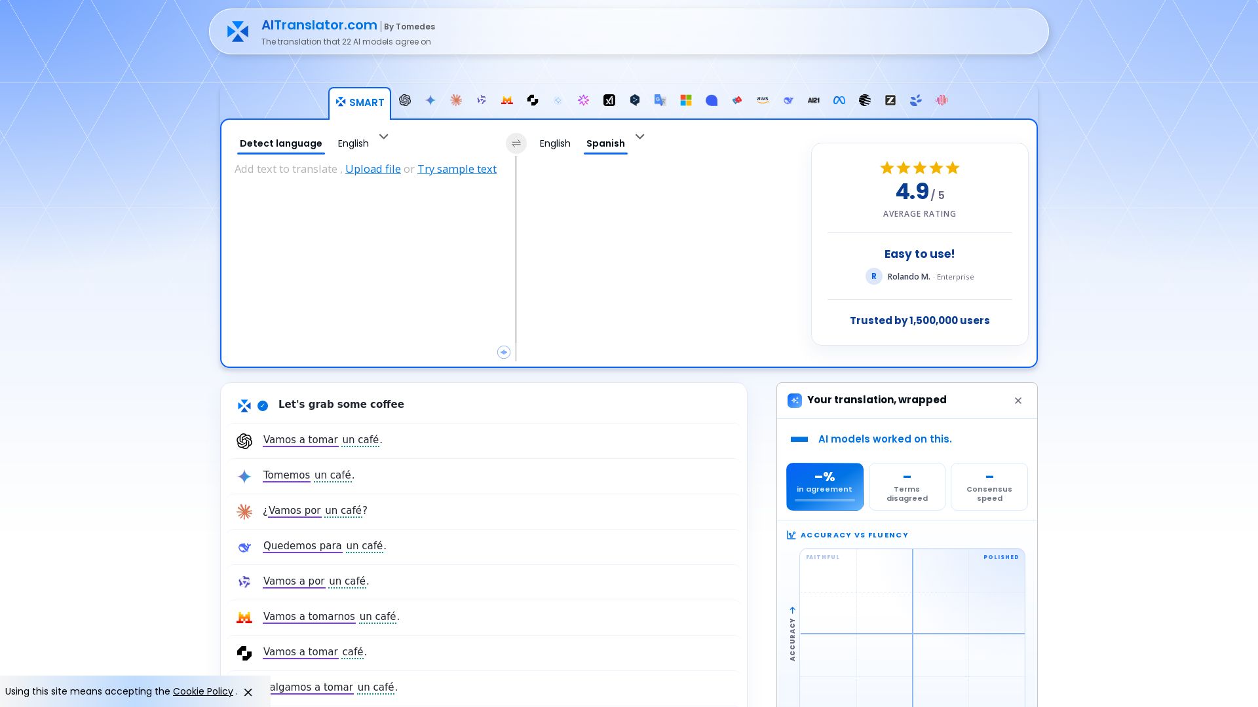Select the blue chat bubble model icon
This screenshot has height=707, width=1258.
[x=712, y=100]
